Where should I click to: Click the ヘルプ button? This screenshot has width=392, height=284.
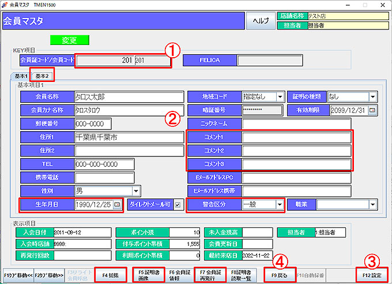(261, 20)
